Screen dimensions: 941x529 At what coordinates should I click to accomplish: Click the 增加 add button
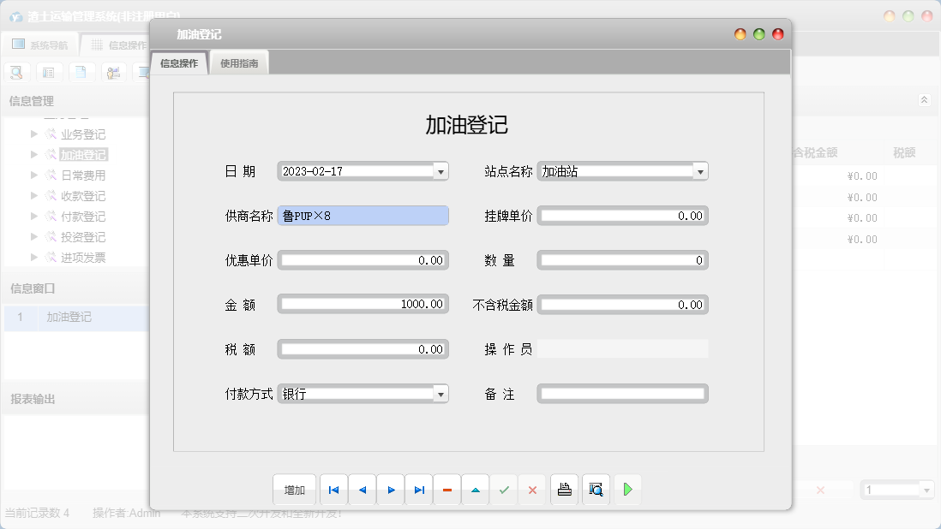[294, 490]
